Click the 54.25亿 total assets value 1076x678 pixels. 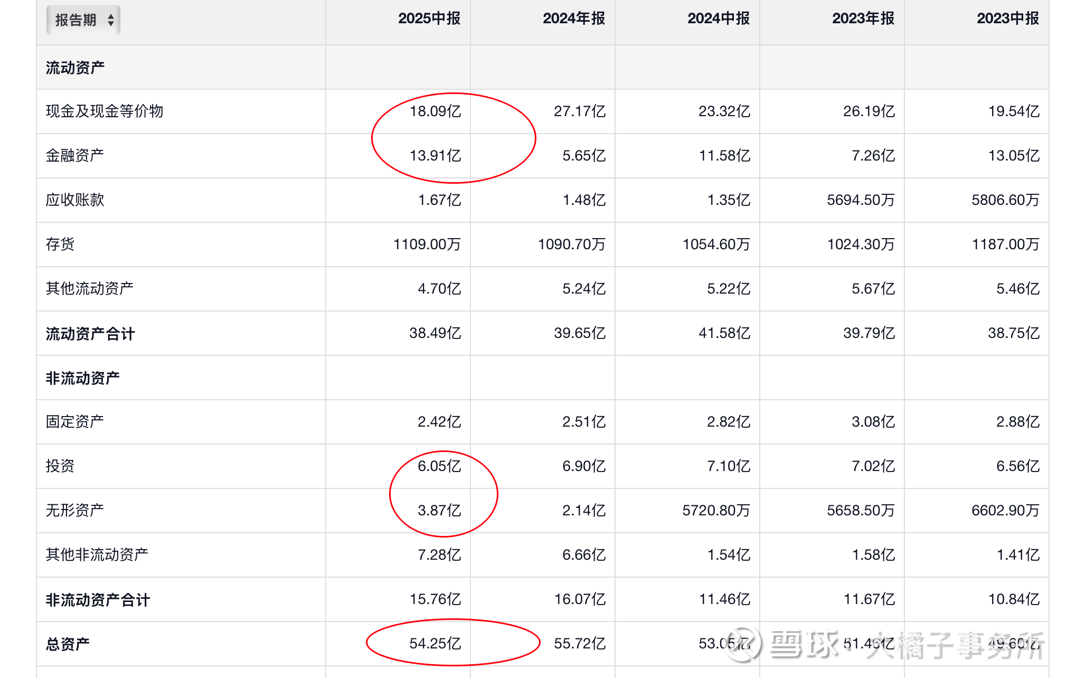[x=435, y=644]
